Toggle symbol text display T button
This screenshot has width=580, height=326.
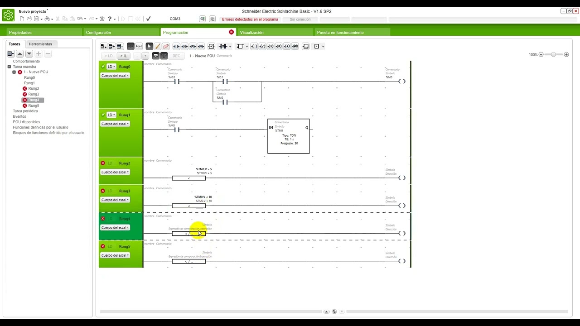coord(164,56)
